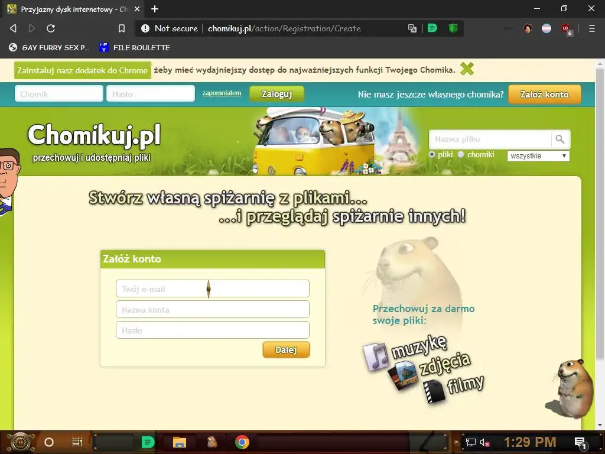Close the Przyjazny dysk internetowy tab
Image resolution: width=605 pixels, height=454 pixels.
137,9
